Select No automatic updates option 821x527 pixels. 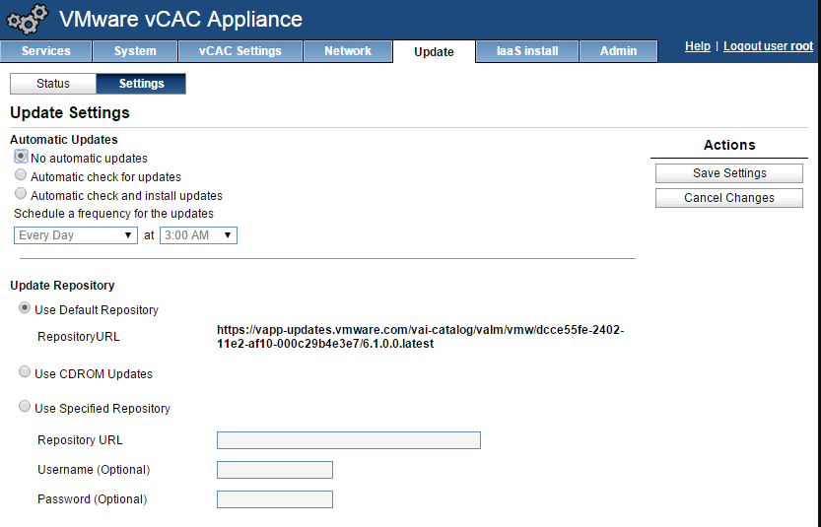pos(21,157)
